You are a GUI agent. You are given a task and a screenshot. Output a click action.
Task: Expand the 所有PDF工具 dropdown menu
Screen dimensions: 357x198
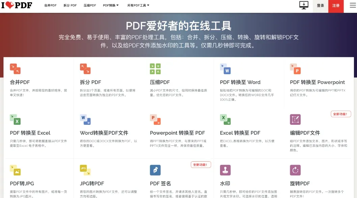click(138, 5)
